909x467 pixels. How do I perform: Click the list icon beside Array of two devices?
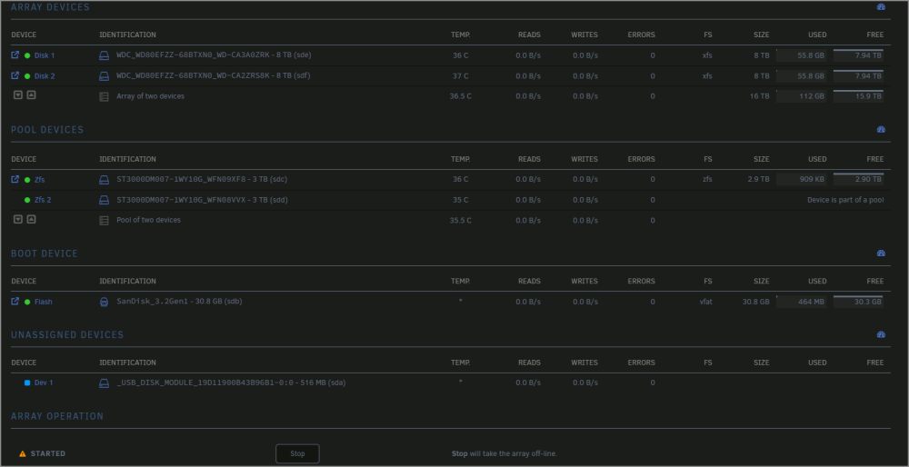tap(104, 96)
